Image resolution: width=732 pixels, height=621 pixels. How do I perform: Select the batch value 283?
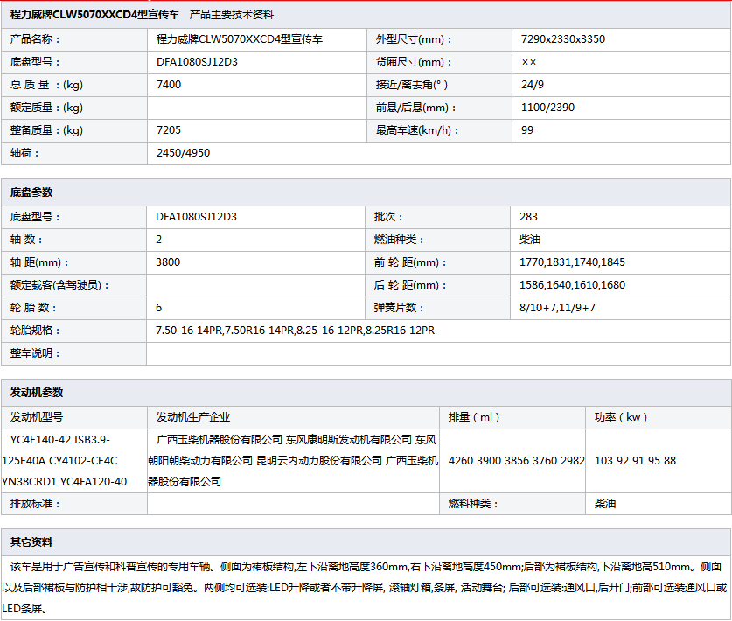(528, 217)
